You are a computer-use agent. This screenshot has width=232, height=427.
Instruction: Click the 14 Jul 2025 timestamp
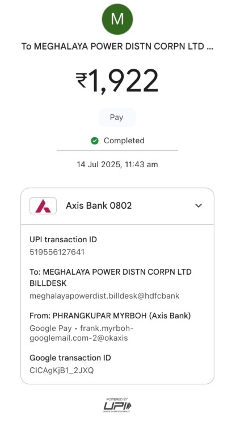click(117, 164)
